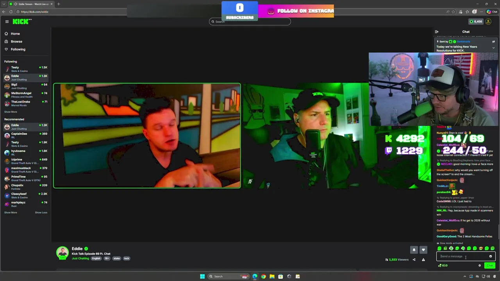Open markplayz recommended channel
Image resolution: width=500 pixels, height=281 pixels.
tap(25, 204)
